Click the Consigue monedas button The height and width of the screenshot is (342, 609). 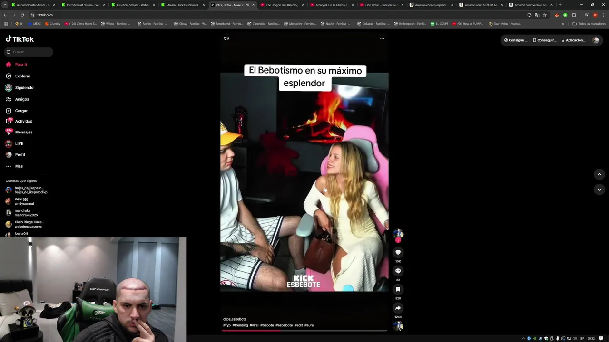coord(516,40)
